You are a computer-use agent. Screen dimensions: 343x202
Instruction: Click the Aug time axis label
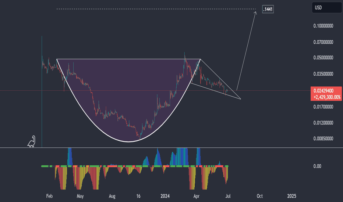(x=112, y=196)
